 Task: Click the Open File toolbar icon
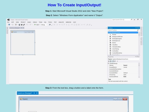19,25
